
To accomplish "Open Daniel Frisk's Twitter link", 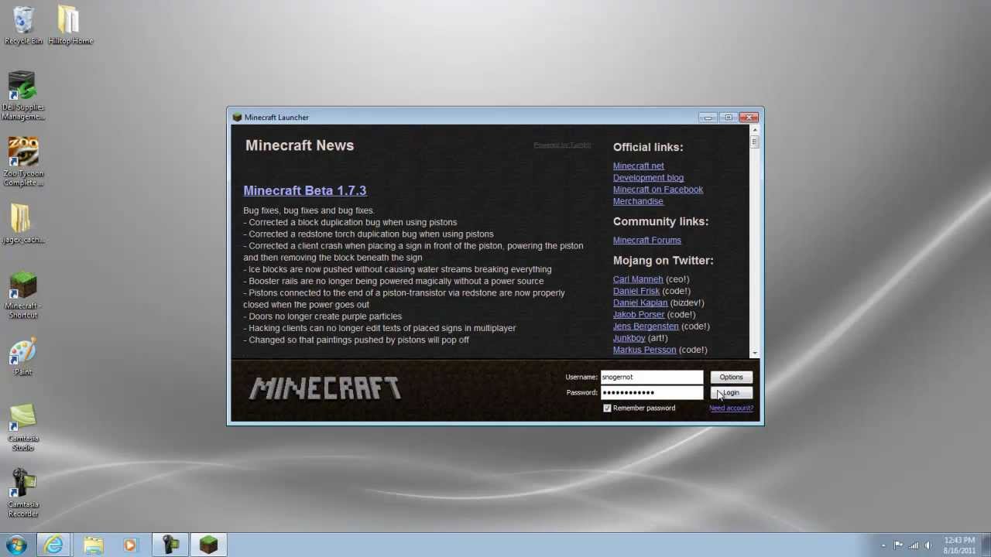I will [x=636, y=291].
